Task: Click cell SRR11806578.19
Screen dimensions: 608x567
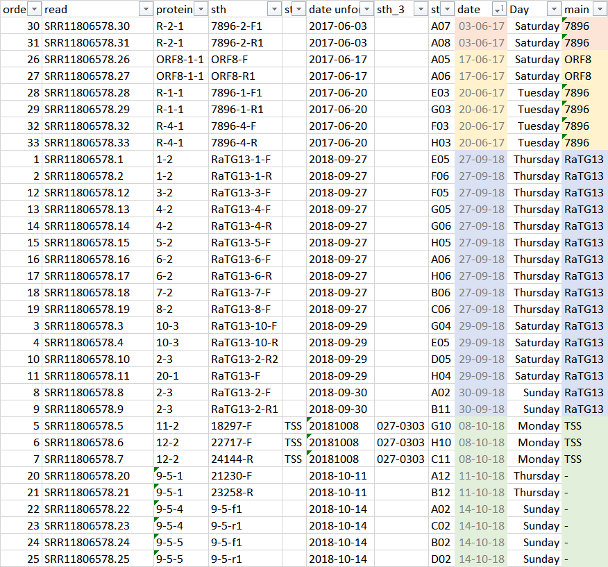Action: [x=98, y=310]
